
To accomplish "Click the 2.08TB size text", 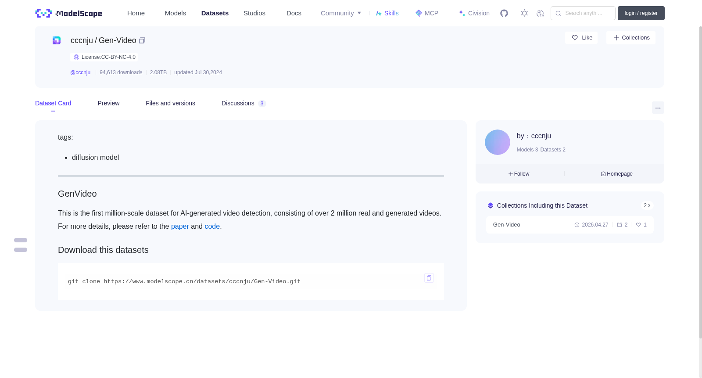I will [158, 72].
